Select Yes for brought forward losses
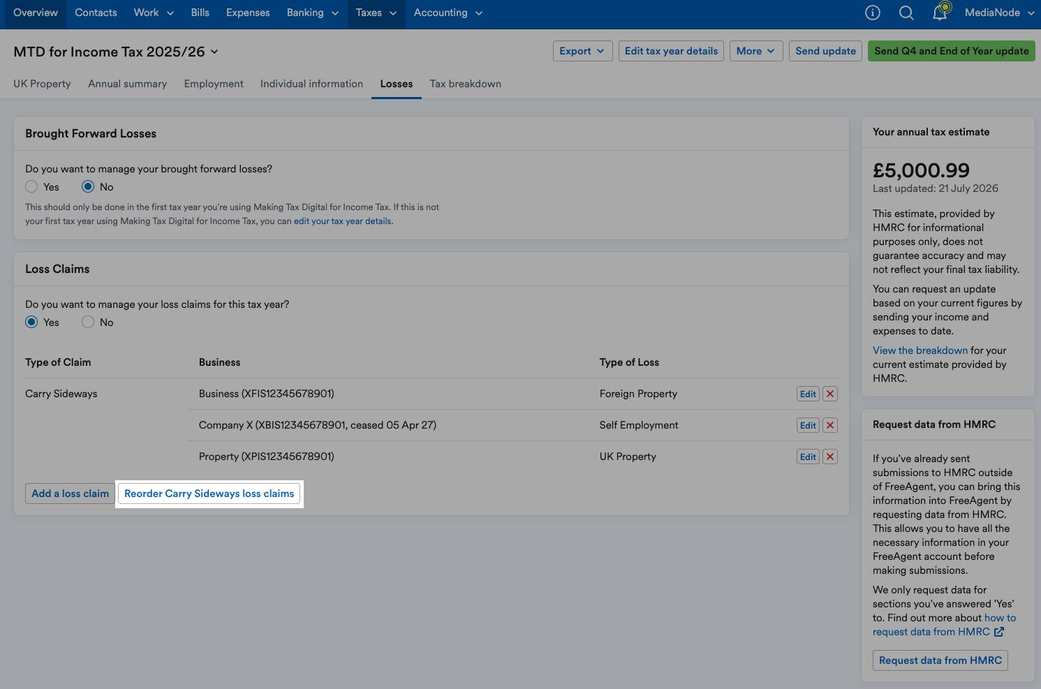The width and height of the screenshot is (1041, 689). (x=31, y=186)
